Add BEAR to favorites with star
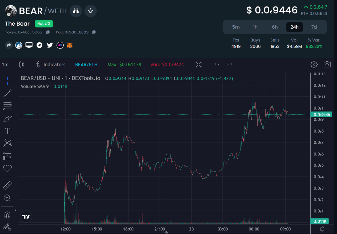 pos(91,11)
